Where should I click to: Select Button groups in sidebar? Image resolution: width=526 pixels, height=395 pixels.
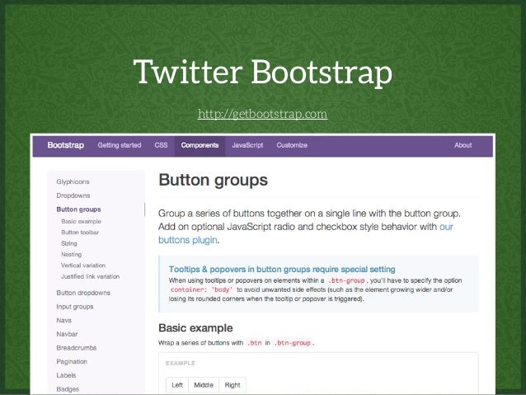pyautogui.click(x=78, y=209)
